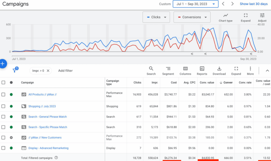Remove the Impr. > 0 filter
The width and height of the screenshot is (271, 161).
(x=48, y=71)
